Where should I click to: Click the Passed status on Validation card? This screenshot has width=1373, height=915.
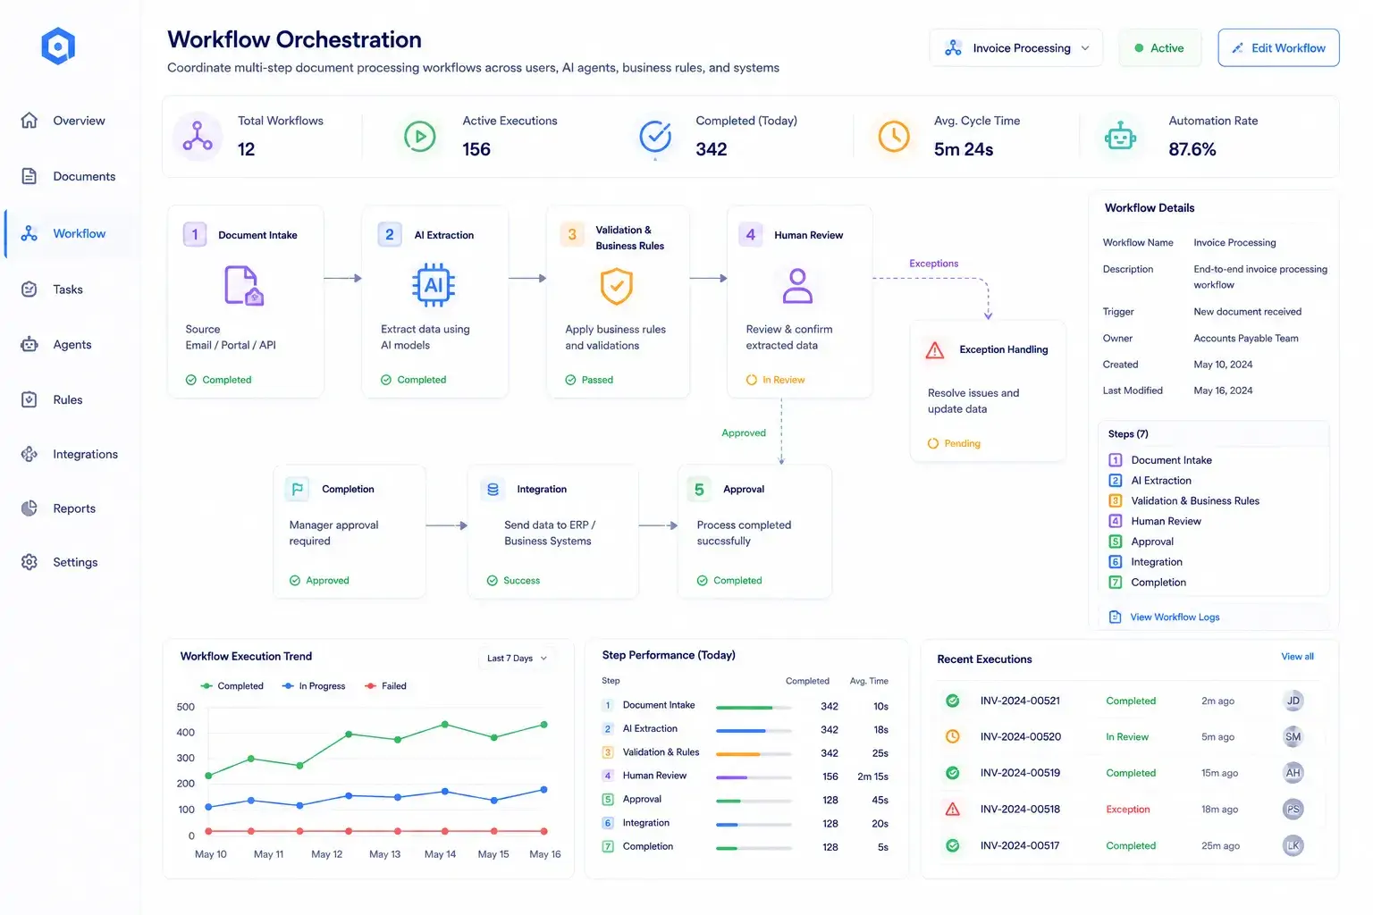589,380
